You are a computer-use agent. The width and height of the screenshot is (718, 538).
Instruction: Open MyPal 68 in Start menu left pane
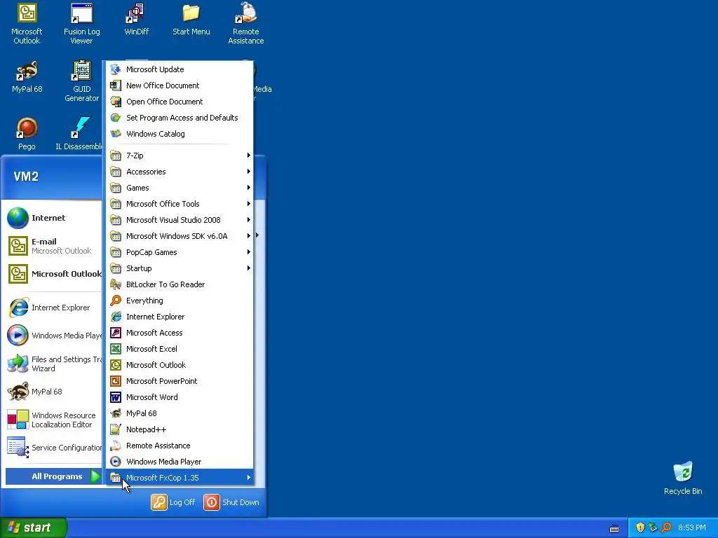coord(53,392)
